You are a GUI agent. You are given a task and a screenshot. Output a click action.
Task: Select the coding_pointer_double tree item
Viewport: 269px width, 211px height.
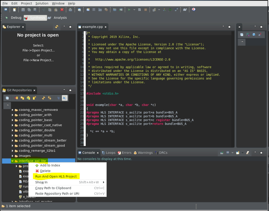point(37,130)
